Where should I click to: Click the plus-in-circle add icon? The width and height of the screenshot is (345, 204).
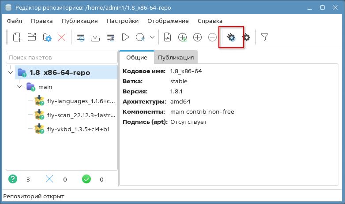[197, 37]
